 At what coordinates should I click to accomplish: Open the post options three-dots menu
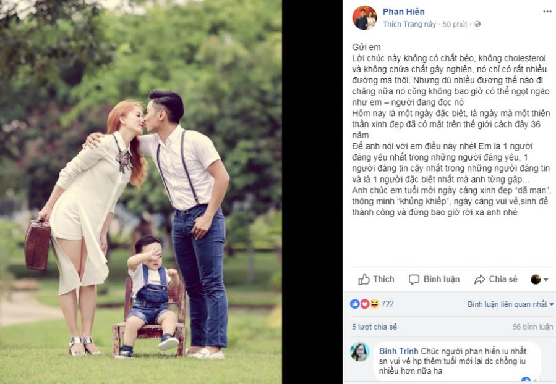coord(547,12)
